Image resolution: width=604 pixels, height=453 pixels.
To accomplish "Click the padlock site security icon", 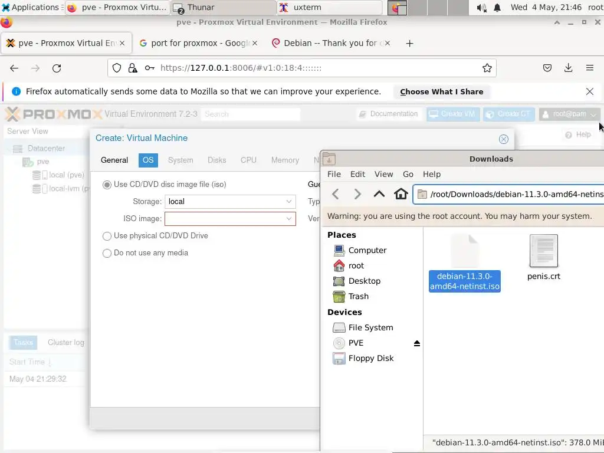I will click(x=133, y=68).
